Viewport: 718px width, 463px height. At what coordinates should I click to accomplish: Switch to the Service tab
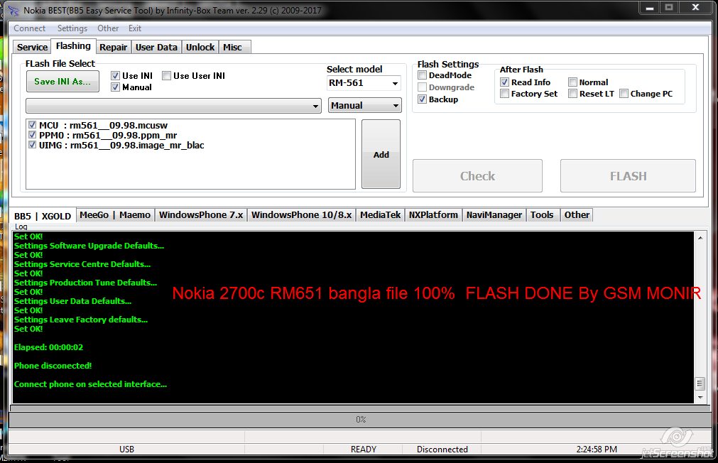(x=32, y=47)
